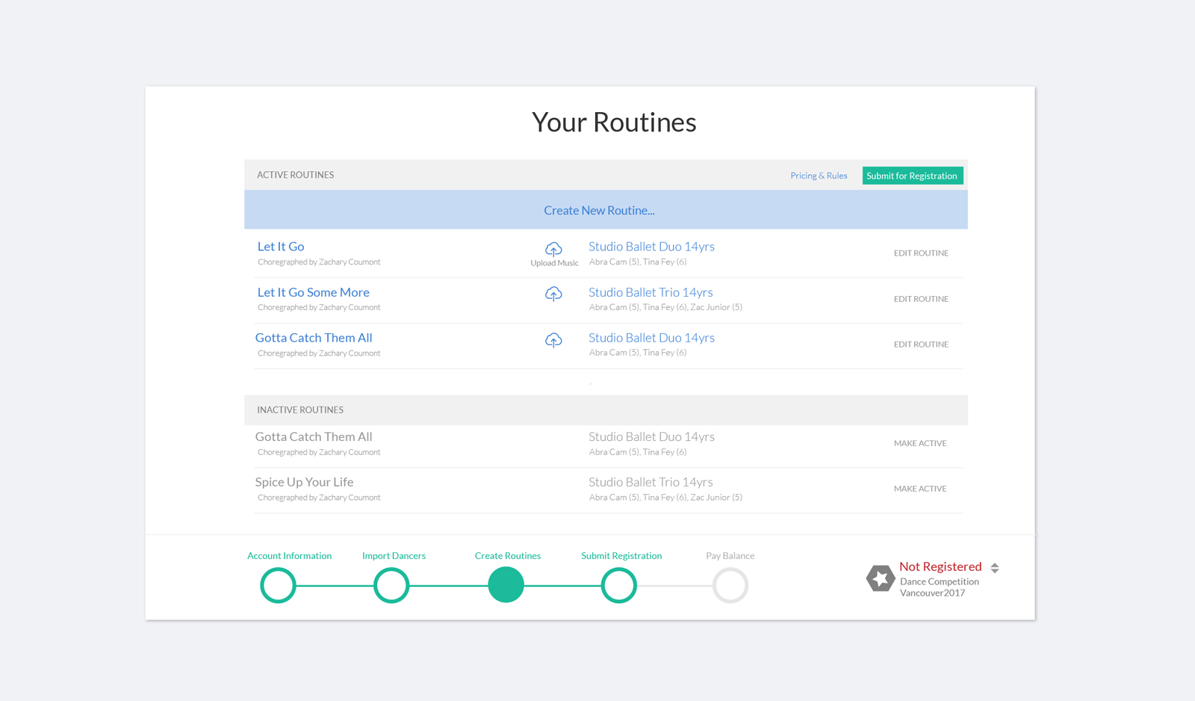Click Studio Ballet Trio 14yrs in Spice Up Your Life row
The image size is (1195, 701).
click(x=651, y=482)
